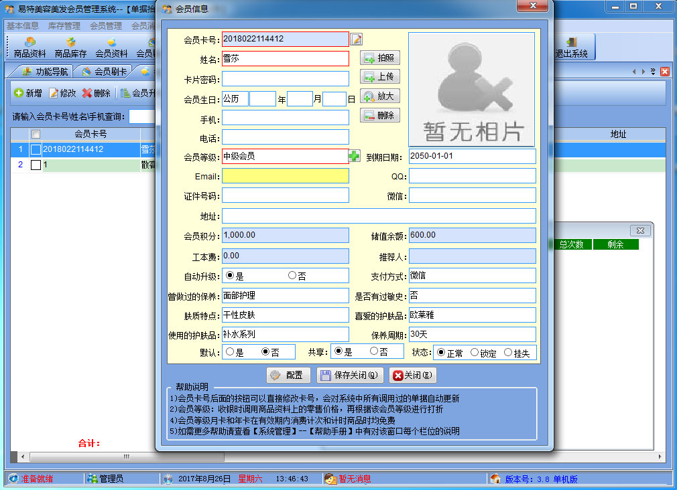Click 放大 to enlarge the photo
Screen dimensions: 677x490
pos(381,96)
